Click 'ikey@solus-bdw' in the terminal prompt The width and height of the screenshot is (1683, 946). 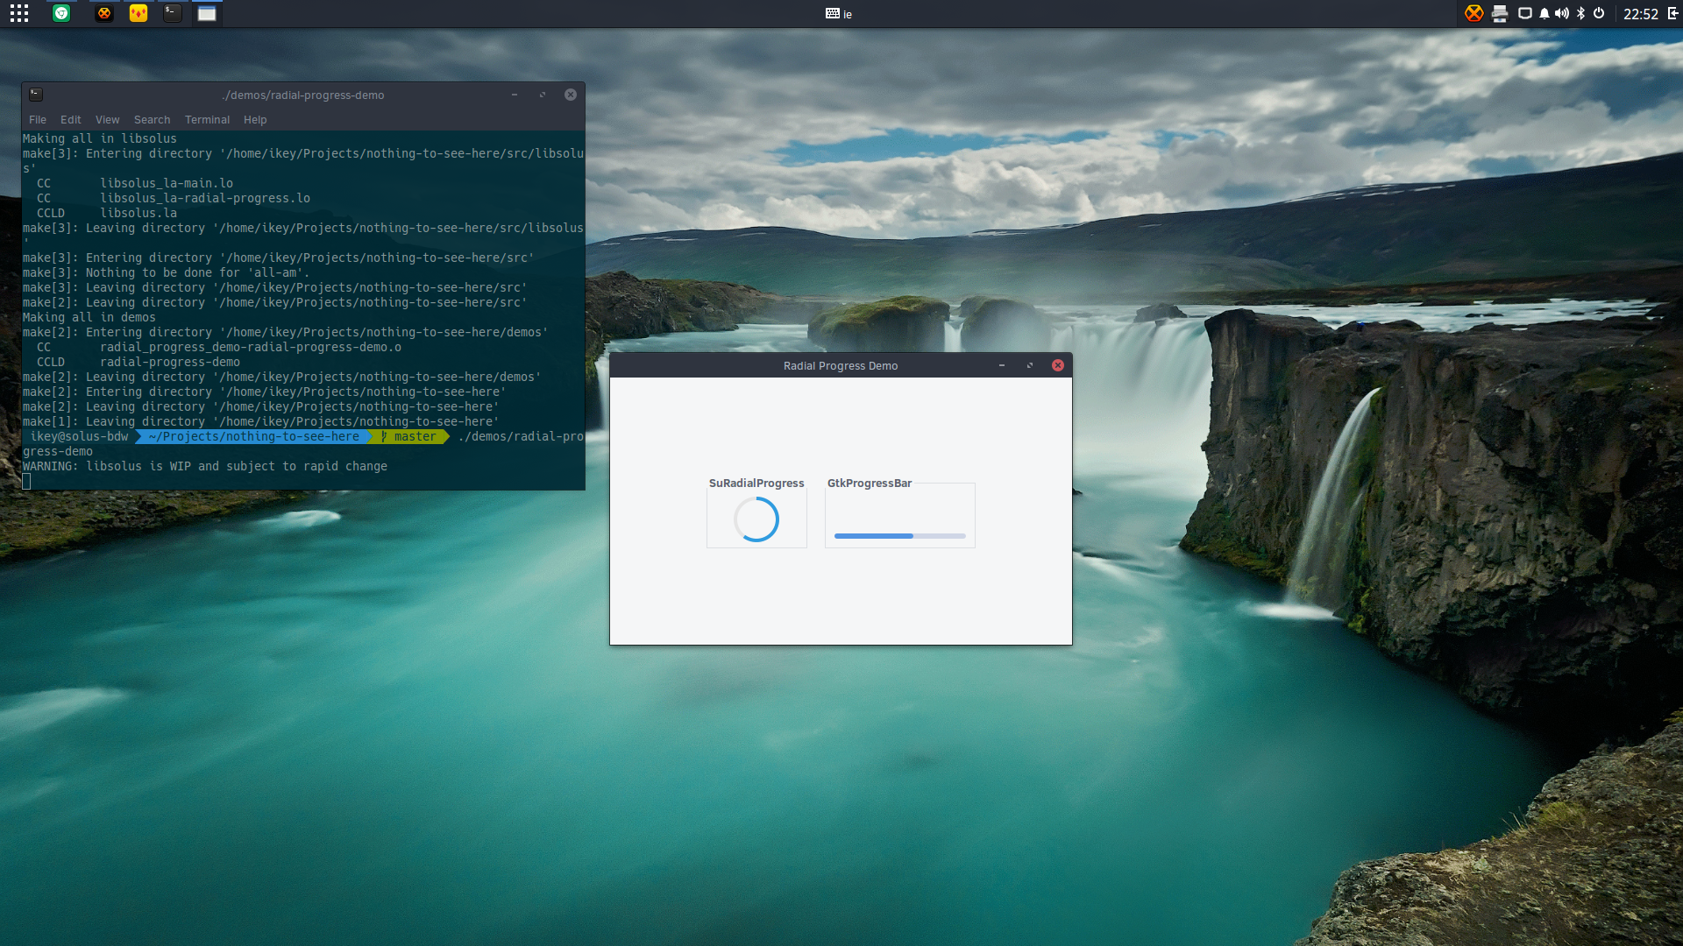tap(79, 436)
